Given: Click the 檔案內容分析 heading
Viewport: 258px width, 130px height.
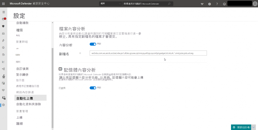Looking at the screenshot, I should (72, 29).
